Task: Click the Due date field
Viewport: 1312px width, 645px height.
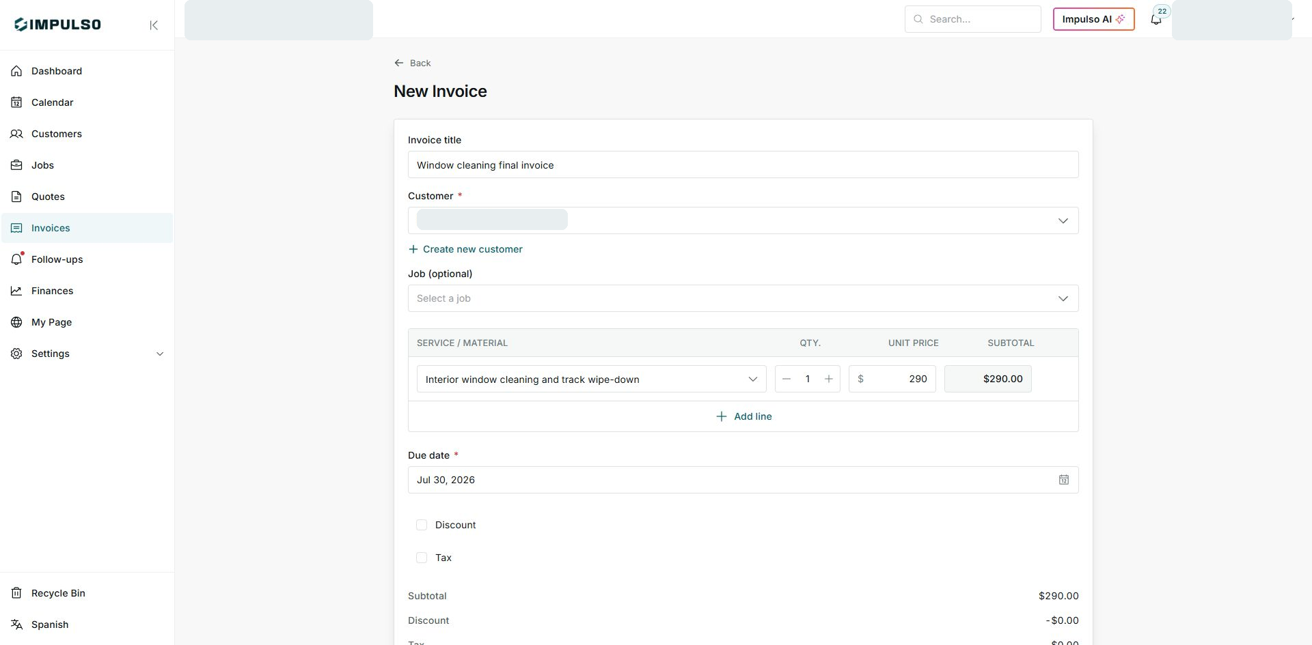Action: click(x=743, y=480)
